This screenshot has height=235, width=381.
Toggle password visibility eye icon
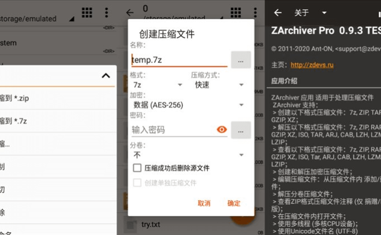click(x=221, y=130)
